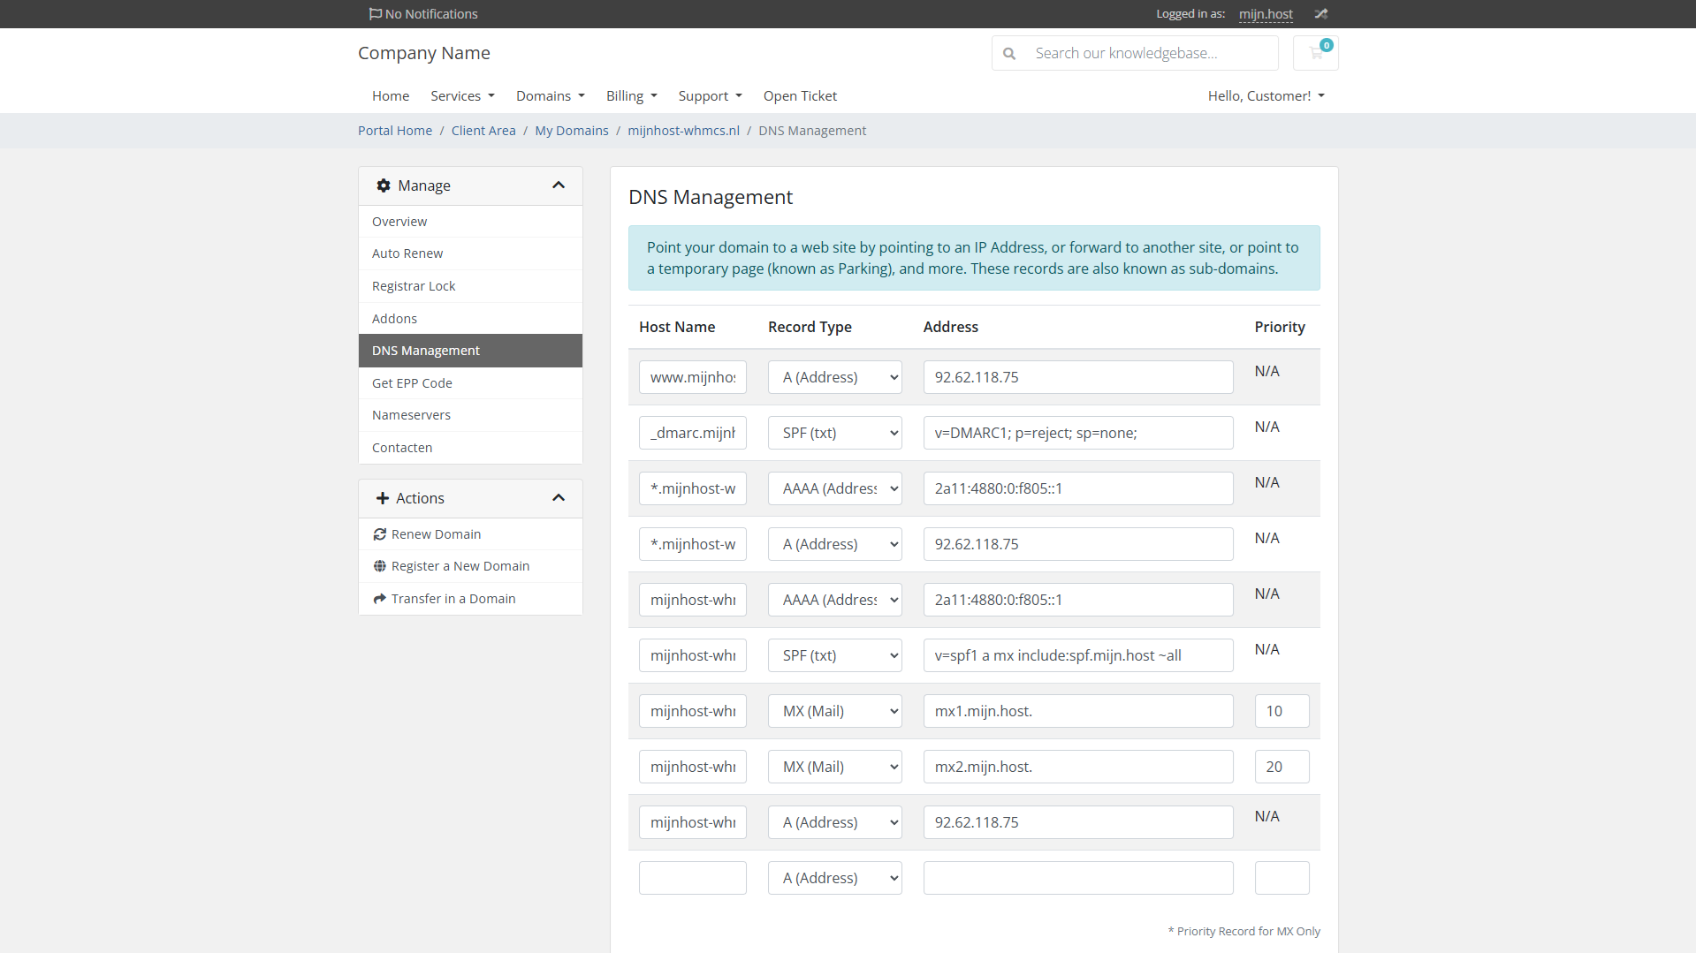Collapse the Manage sidebar panel

[559, 185]
